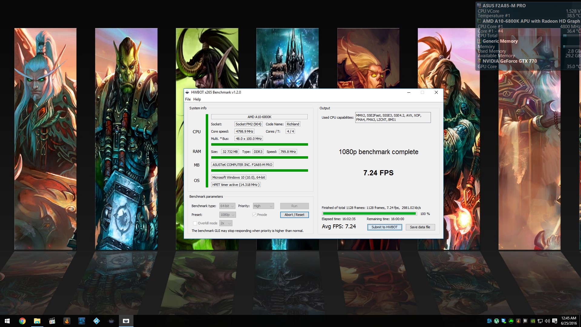Click the Elapsed time 16:02:35 text
This screenshot has height=327, width=581.
point(339,219)
